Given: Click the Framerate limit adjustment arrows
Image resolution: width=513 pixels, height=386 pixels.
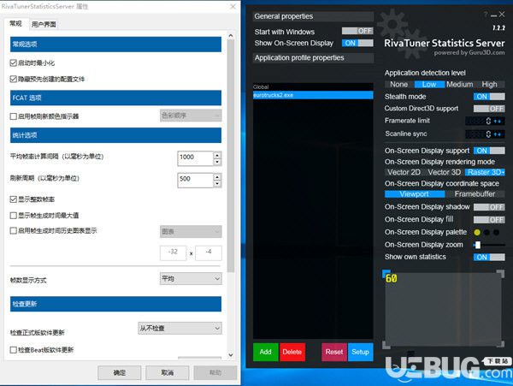Looking at the screenshot, I should 498,122.
